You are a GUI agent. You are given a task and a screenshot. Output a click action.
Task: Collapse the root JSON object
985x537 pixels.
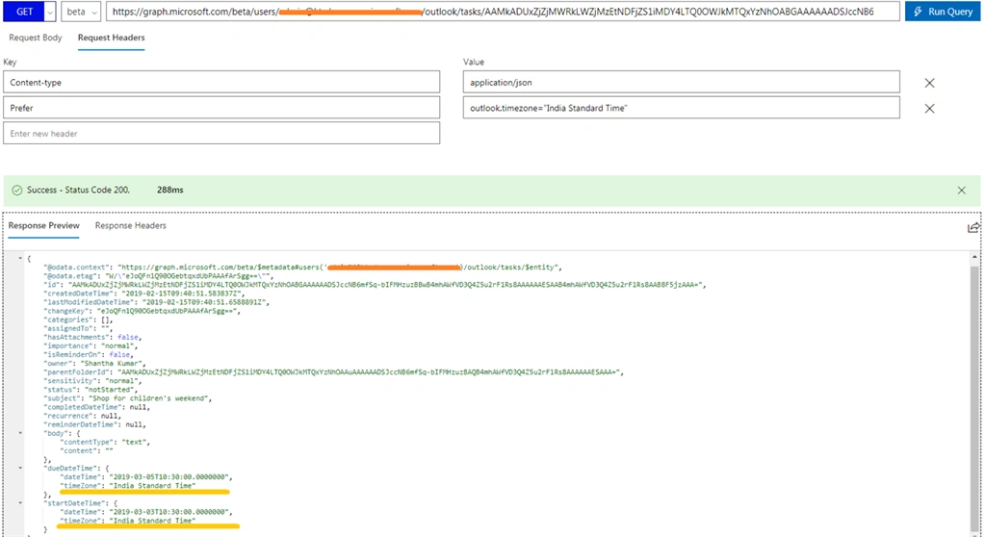pos(20,258)
